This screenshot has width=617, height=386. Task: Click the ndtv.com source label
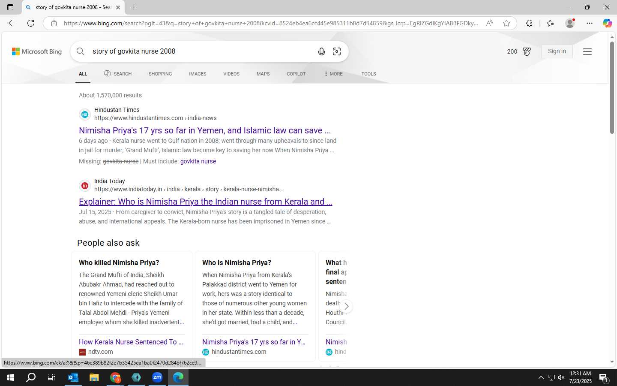101,352
